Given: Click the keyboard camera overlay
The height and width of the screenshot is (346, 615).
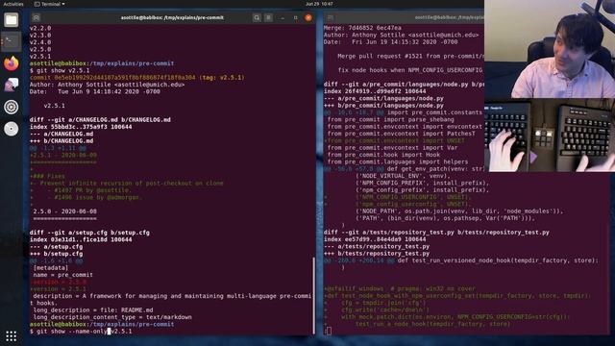Looking at the screenshot, I should pyautogui.click(x=550, y=136).
